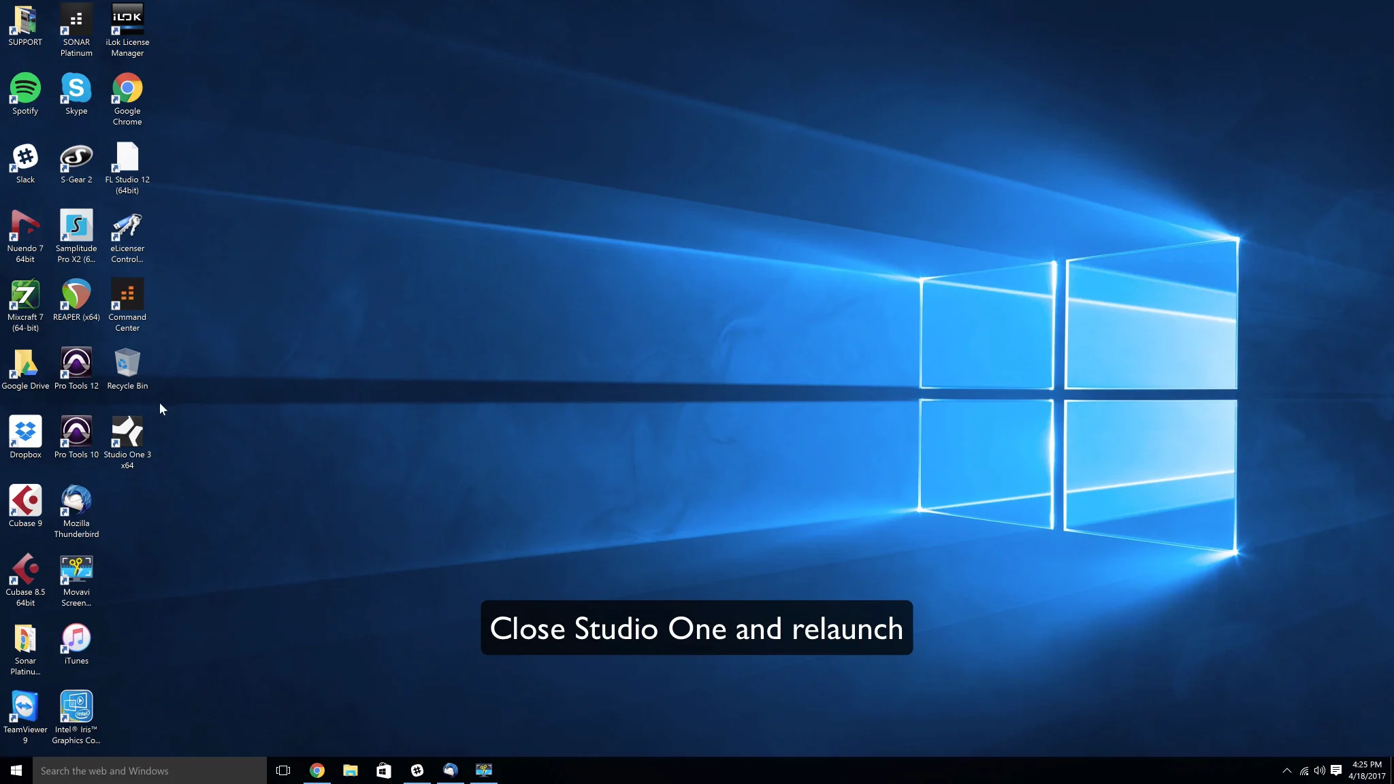Switch to Slack in the taskbar
1394x784 pixels.
[417, 770]
